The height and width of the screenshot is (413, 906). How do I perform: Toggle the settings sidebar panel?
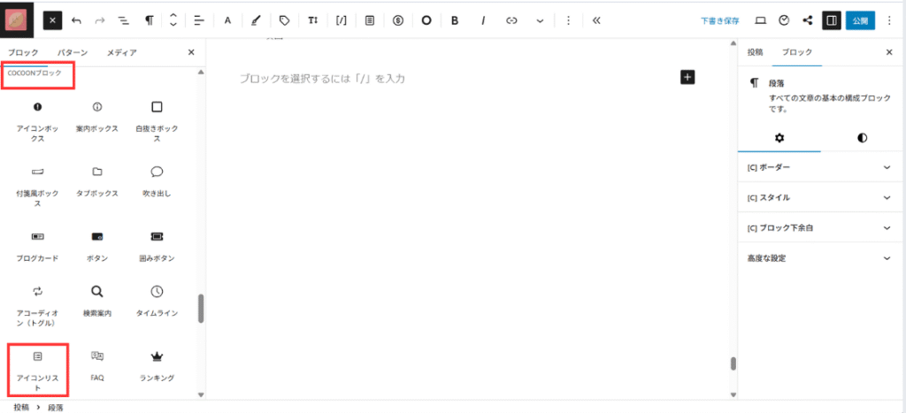[832, 20]
